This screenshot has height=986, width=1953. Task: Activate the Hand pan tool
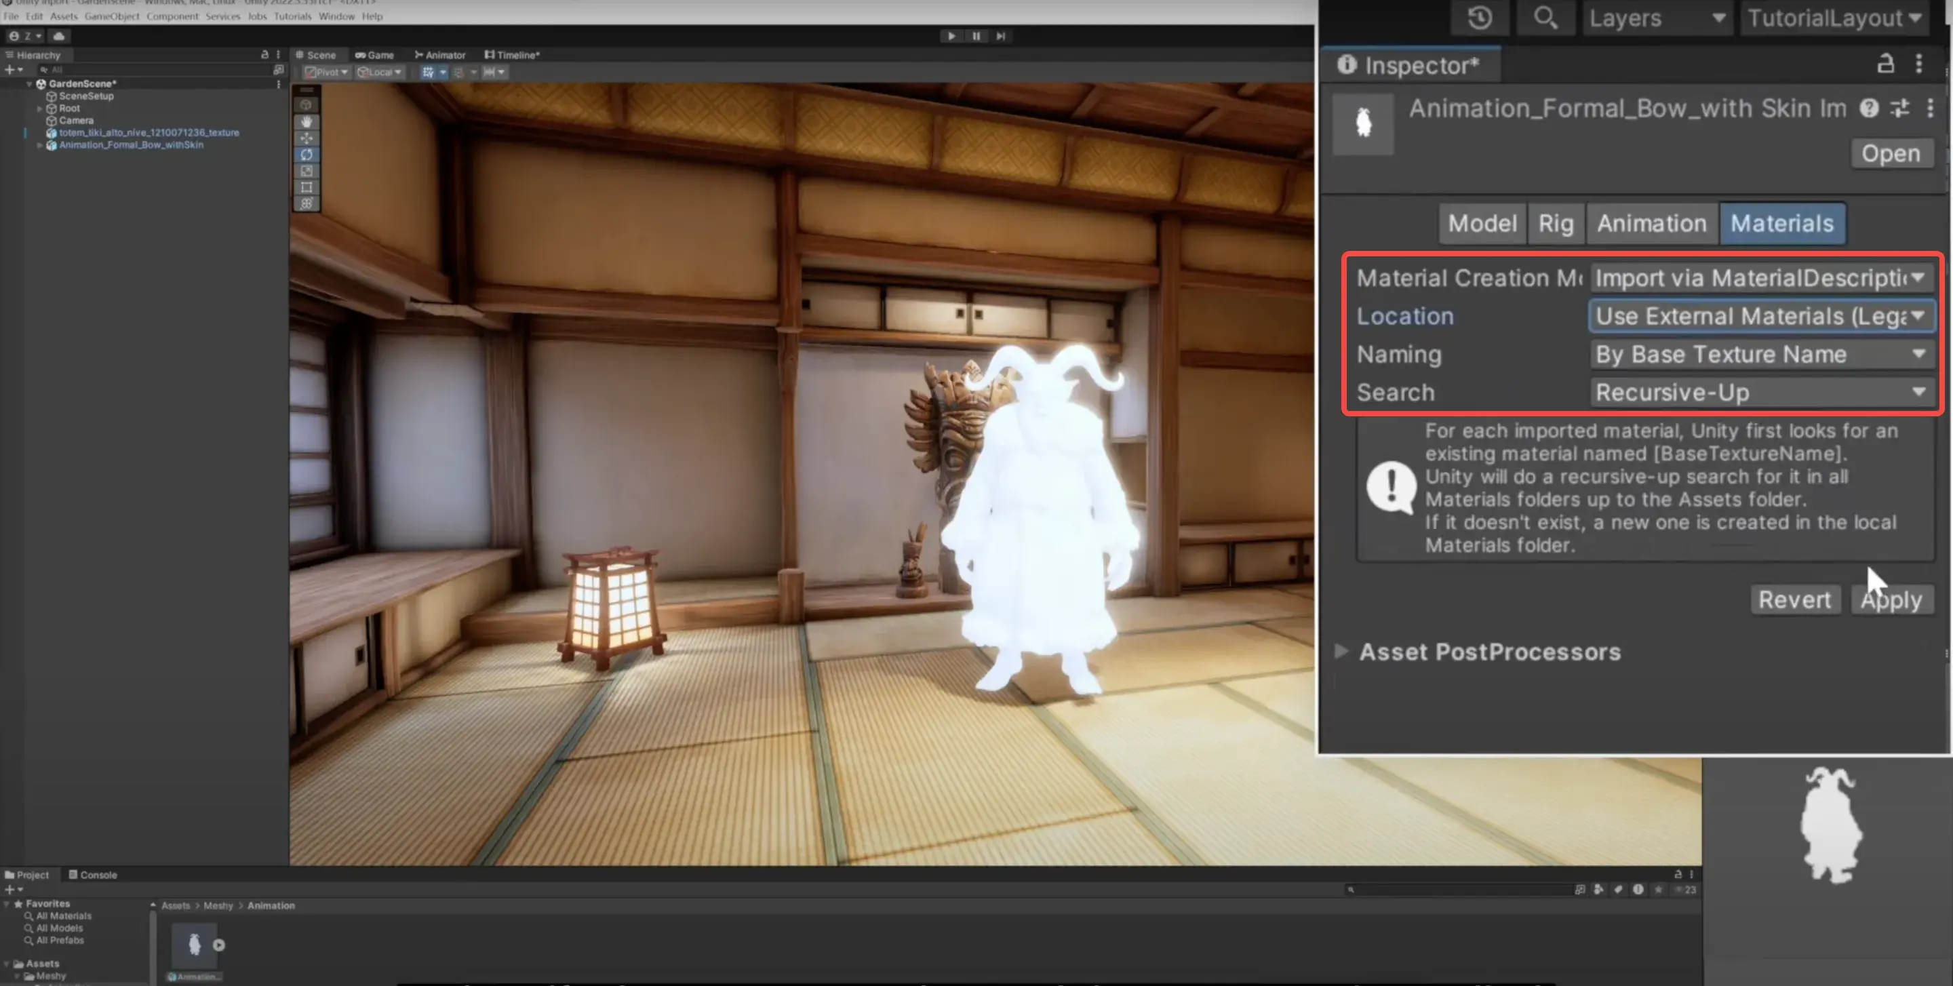coord(307,121)
